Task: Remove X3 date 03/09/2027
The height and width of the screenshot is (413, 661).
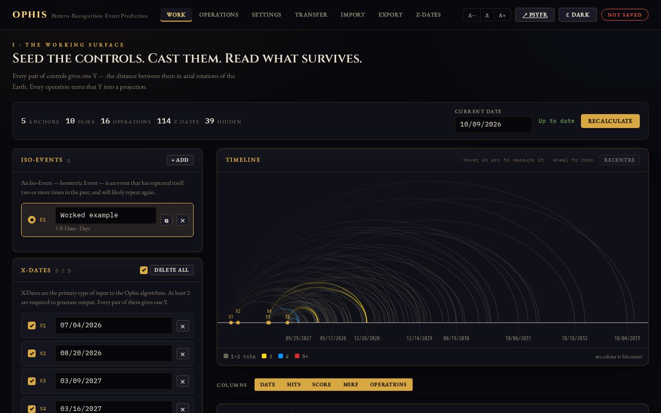Action: click(x=183, y=381)
